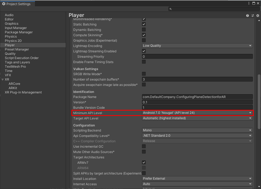Open the Minimum API Level dropdown

click(197, 113)
